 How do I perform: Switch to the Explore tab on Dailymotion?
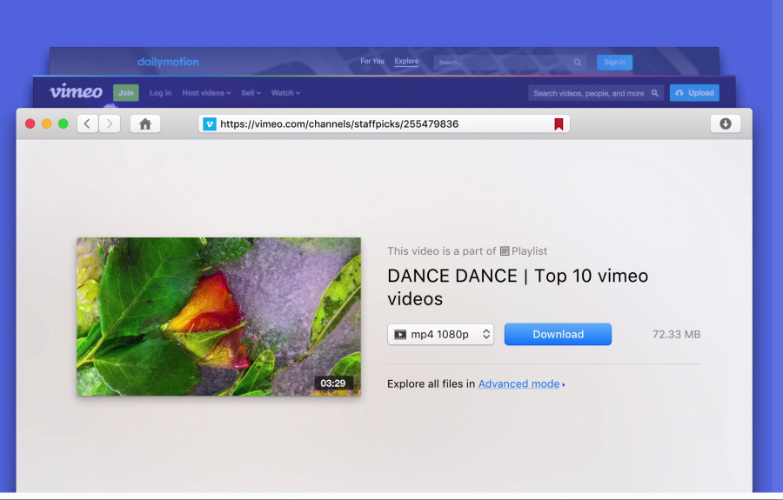coord(406,62)
